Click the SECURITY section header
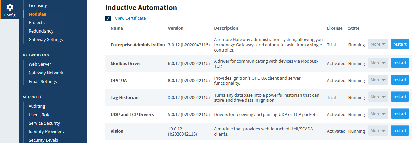Screen dimensions: 412x143 click(32, 97)
